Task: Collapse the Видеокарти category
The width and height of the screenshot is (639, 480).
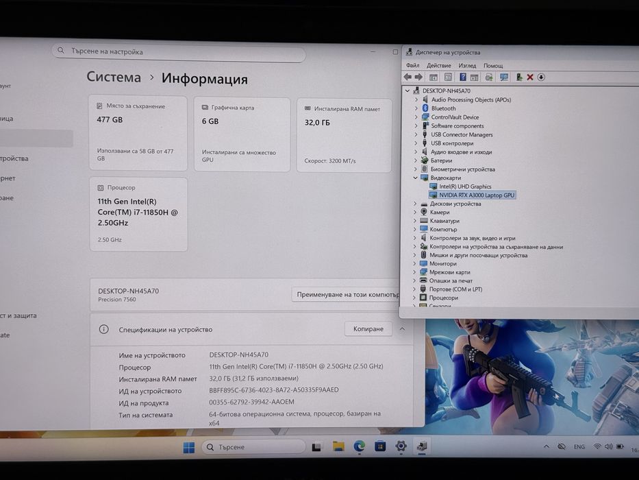Action: (x=416, y=178)
